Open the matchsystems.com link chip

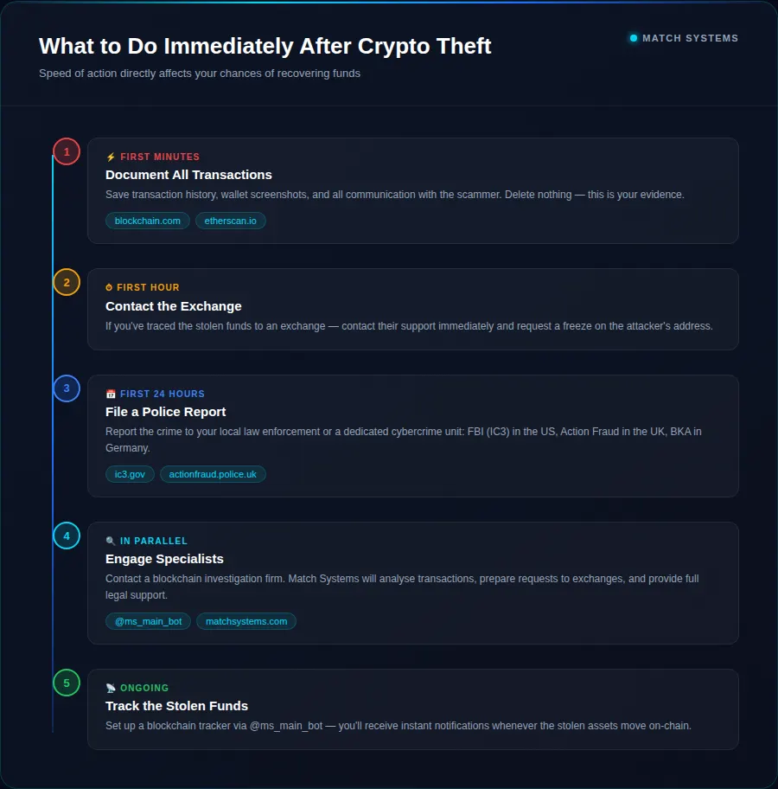click(246, 621)
